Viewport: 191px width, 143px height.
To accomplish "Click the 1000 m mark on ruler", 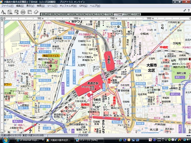I will coord(77,18).
